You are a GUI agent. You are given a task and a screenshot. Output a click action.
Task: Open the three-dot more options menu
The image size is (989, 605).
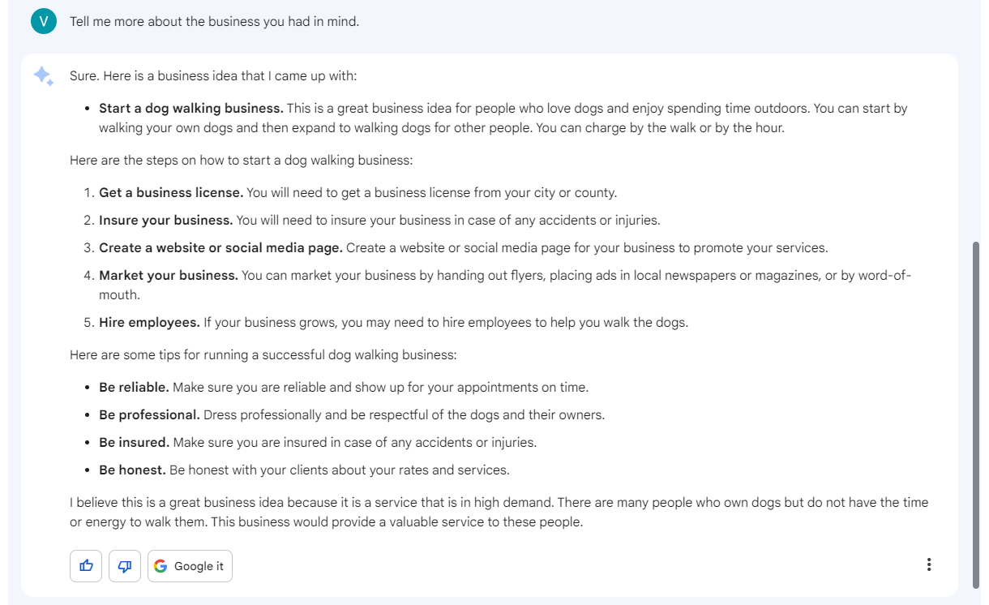tap(928, 565)
